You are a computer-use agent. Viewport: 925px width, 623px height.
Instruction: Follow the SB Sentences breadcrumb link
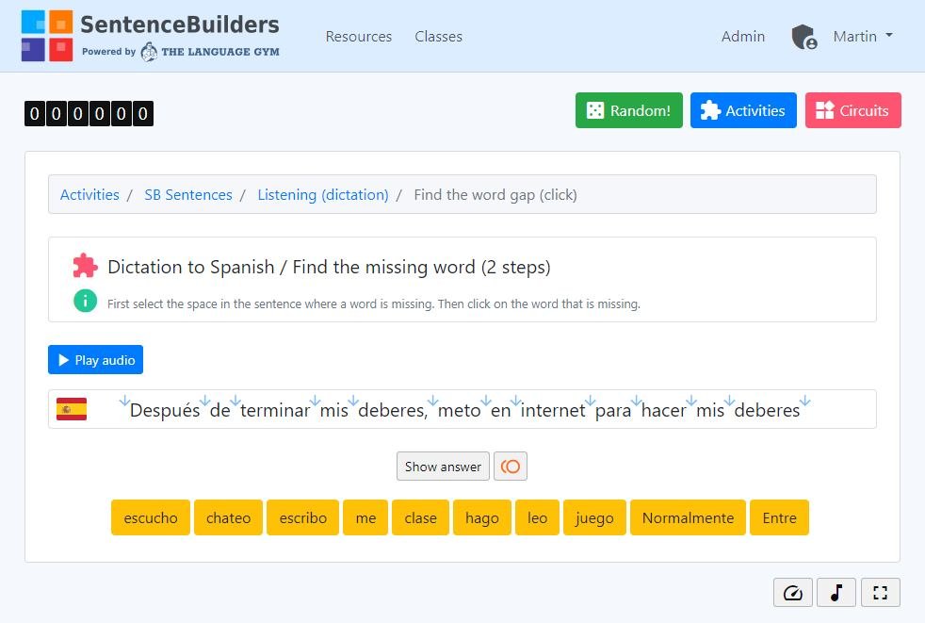click(188, 195)
